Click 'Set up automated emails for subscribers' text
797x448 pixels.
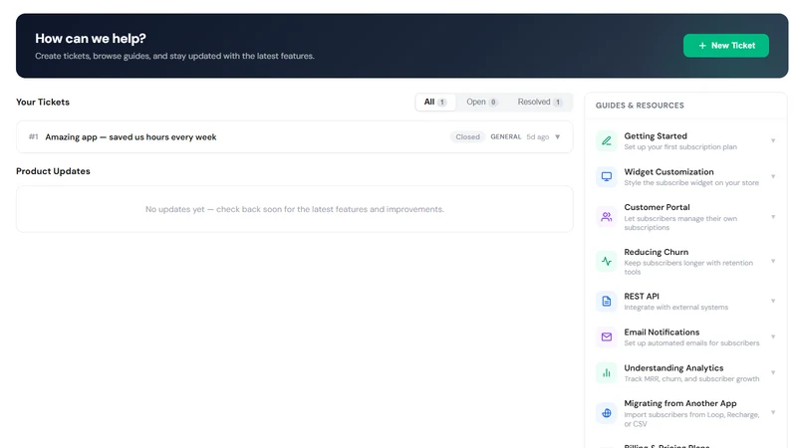pos(691,343)
